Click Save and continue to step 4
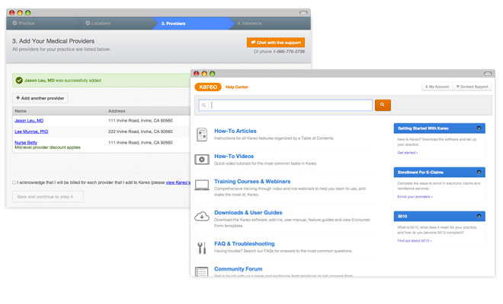The image size is (503, 304). click(48, 197)
